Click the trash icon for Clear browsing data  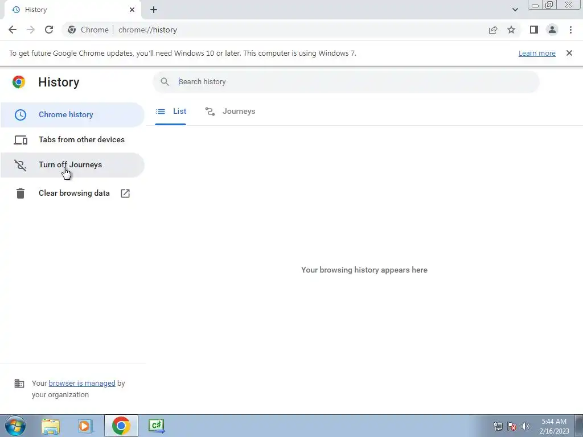(x=20, y=193)
